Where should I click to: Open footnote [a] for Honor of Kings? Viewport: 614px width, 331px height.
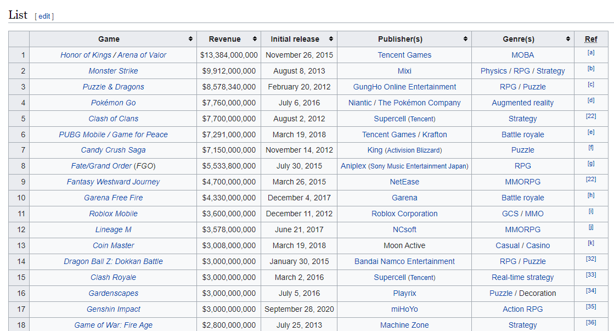pyautogui.click(x=591, y=53)
